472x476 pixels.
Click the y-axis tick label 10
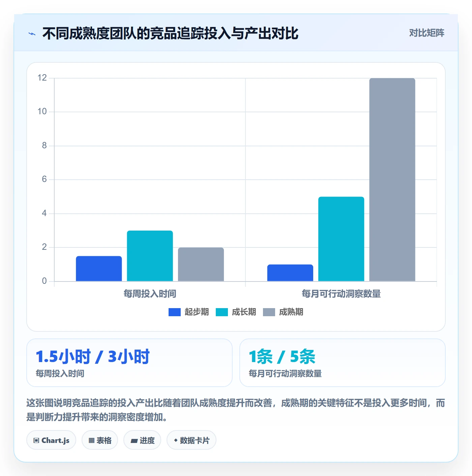pyautogui.click(x=42, y=112)
